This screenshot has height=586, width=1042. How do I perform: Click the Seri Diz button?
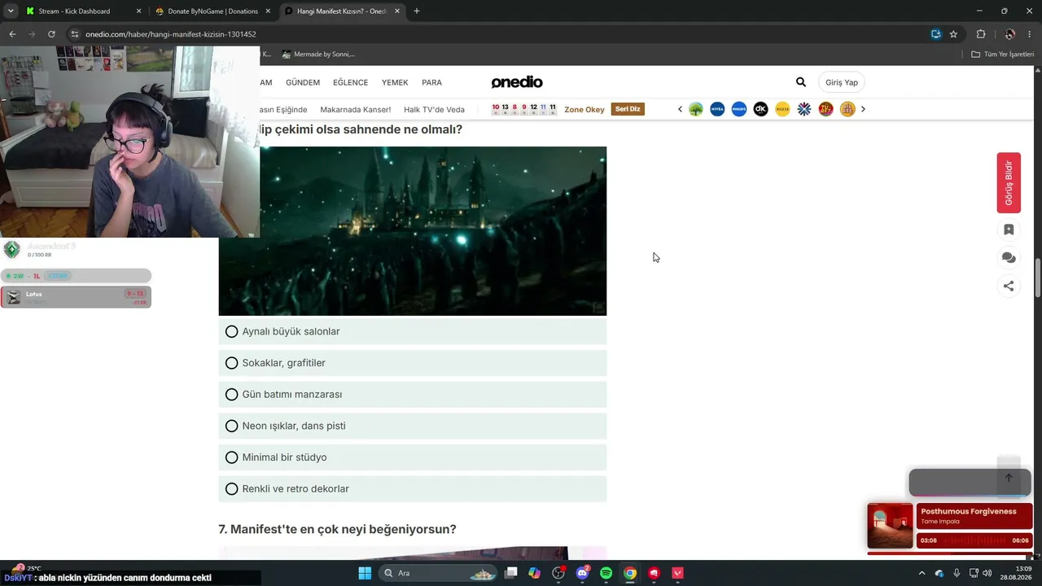point(628,109)
